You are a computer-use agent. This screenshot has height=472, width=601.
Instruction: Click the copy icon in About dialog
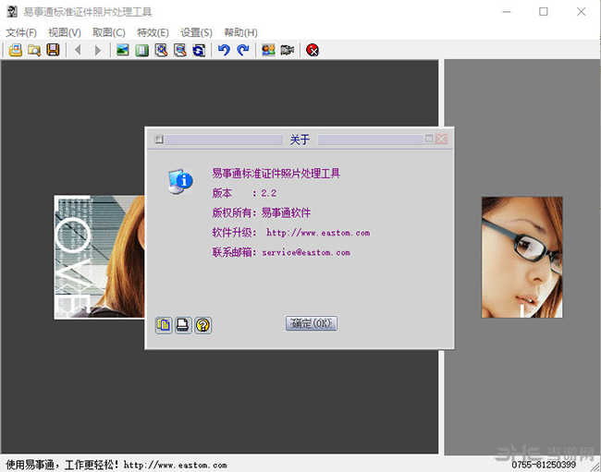164,325
